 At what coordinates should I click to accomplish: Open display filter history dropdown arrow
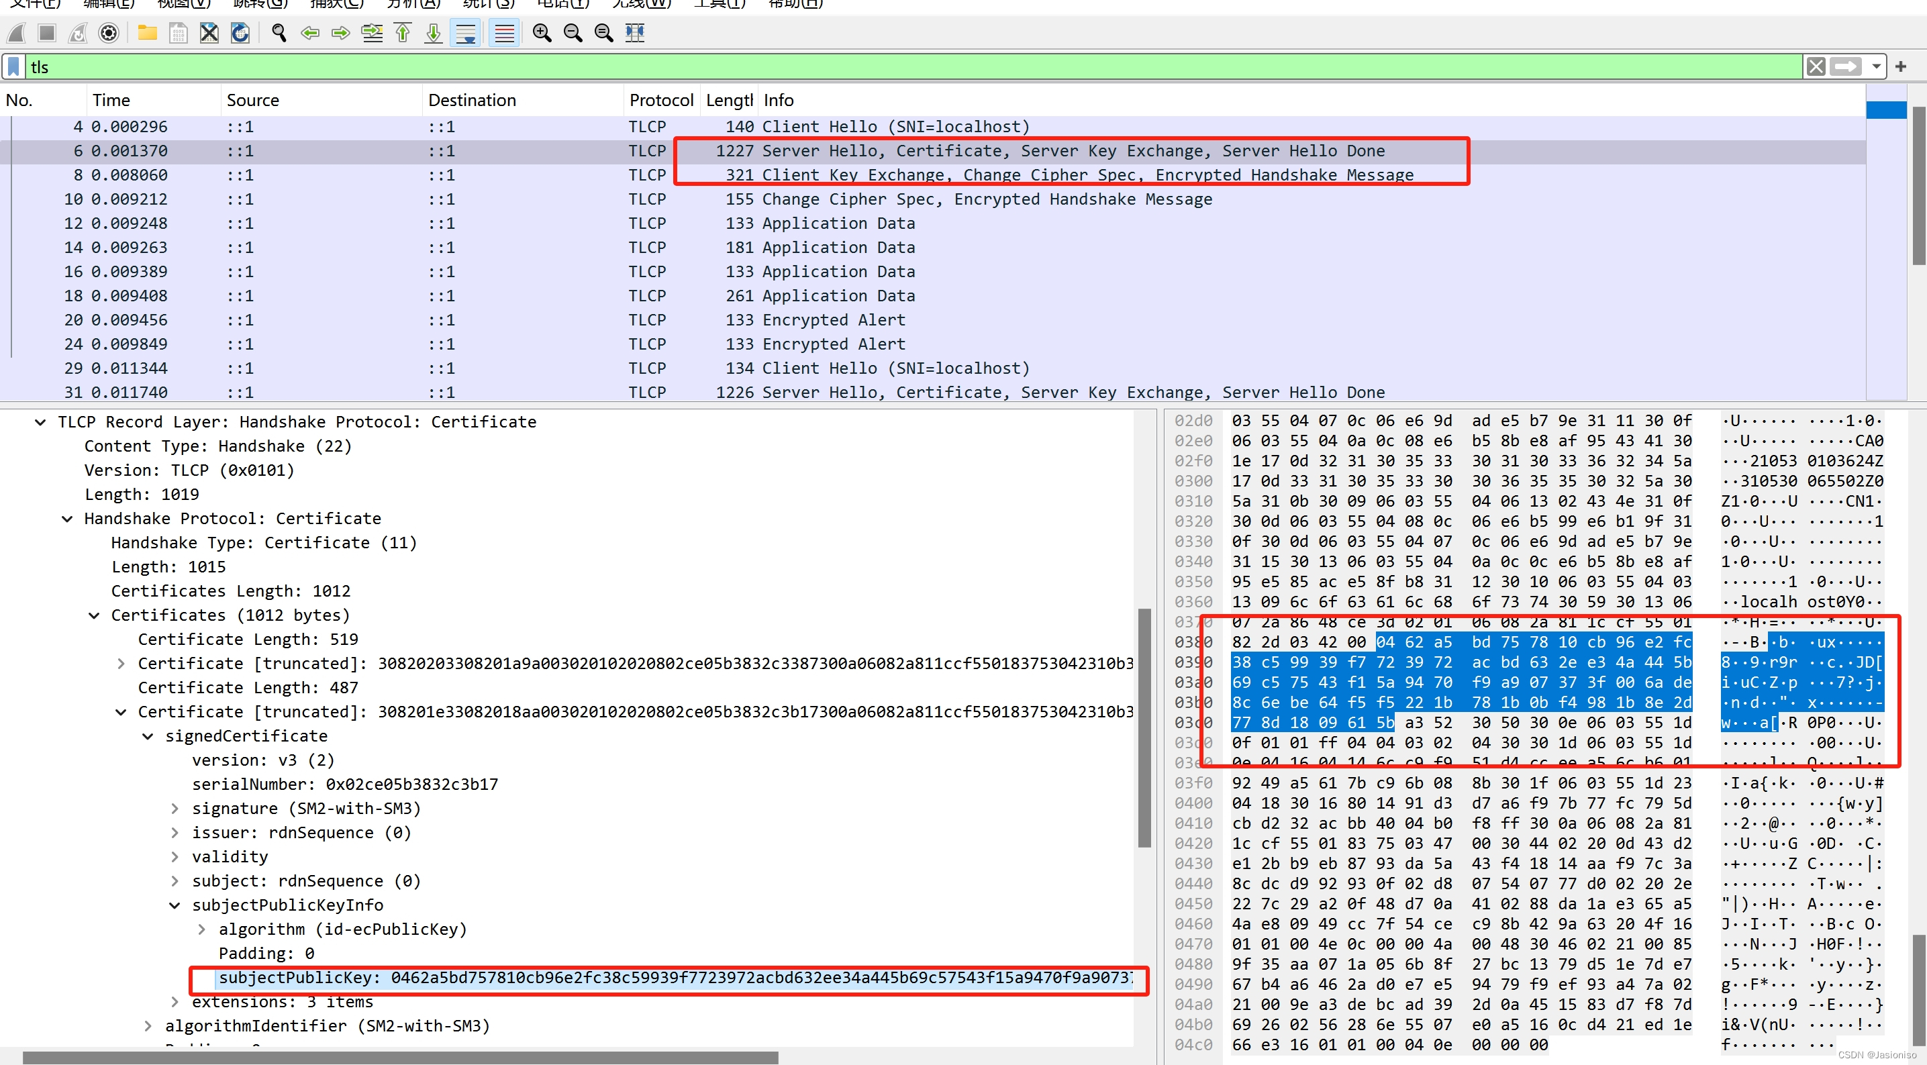[x=1876, y=66]
